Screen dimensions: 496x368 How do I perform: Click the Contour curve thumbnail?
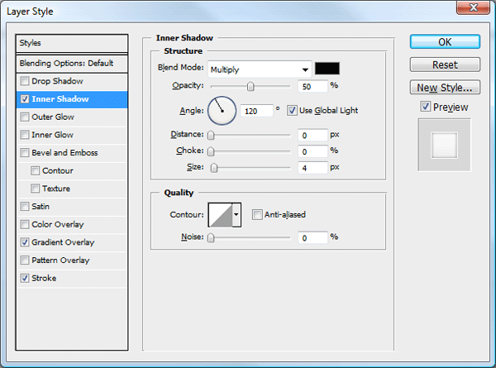click(x=221, y=215)
